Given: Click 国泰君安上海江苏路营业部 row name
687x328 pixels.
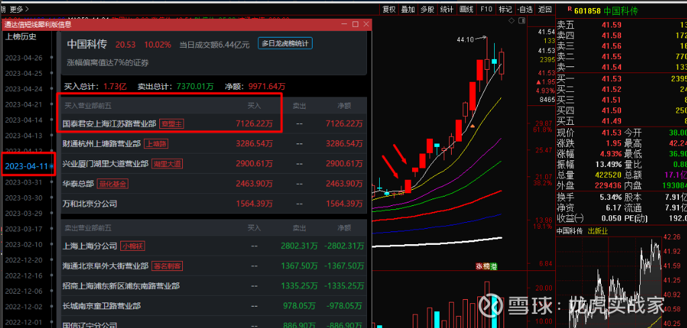Looking at the screenshot, I should pos(109,124).
